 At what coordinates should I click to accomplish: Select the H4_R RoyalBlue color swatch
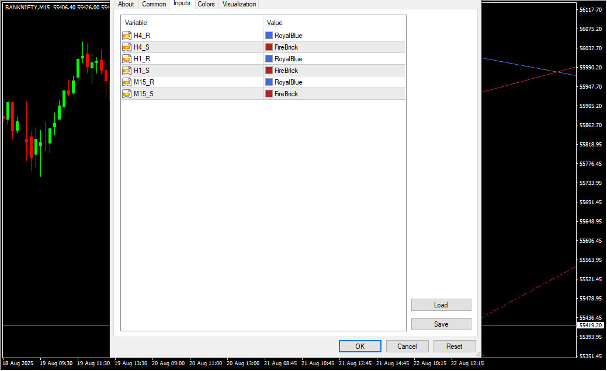tap(269, 36)
